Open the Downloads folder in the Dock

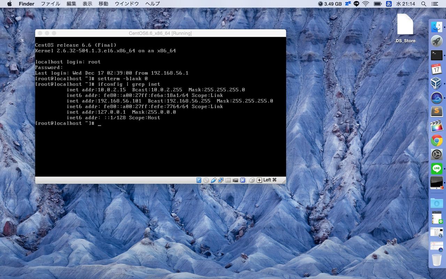pyautogui.click(x=437, y=203)
